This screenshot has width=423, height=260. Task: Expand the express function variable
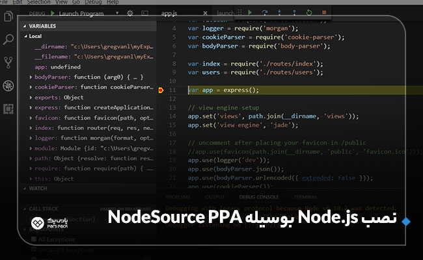point(31,107)
